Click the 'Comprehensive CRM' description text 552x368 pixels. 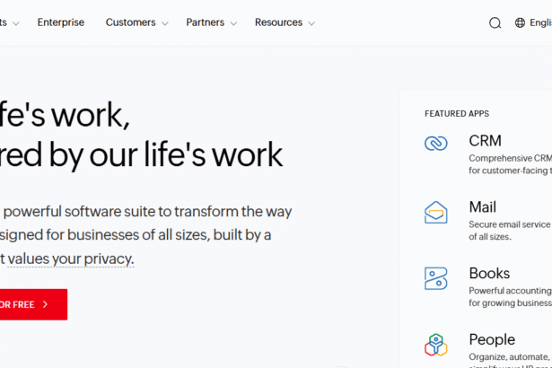510,164
